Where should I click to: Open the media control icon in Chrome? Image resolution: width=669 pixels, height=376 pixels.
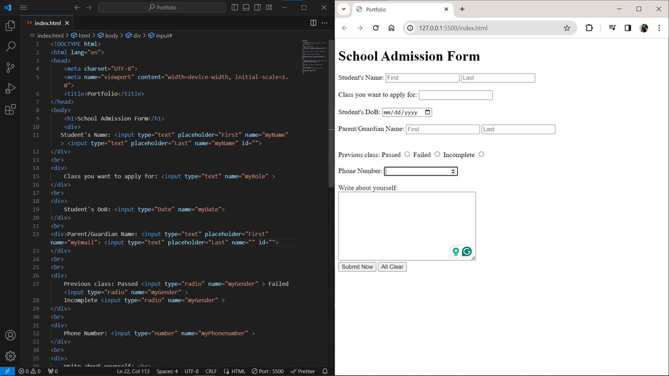click(612, 28)
